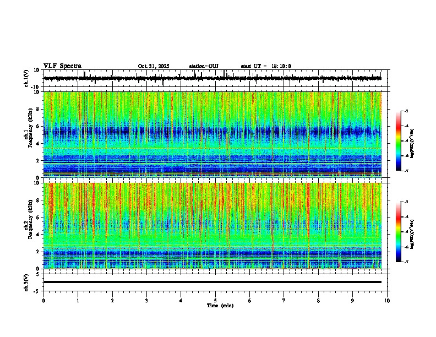Click the "ch.3(V)" axis label
This screenshot has height=337, width=436.
coord(26,282)
